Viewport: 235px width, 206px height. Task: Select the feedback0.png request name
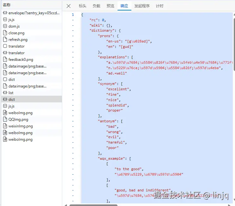21,60
